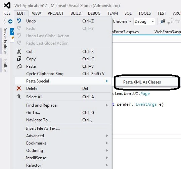The image size is (182, 170).
Task: Select Insert File As Text...
Action: [63, 128]
